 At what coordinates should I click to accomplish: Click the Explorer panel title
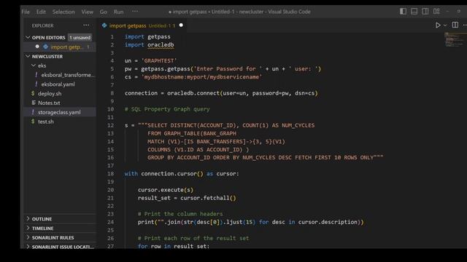(x=42, y=26)
